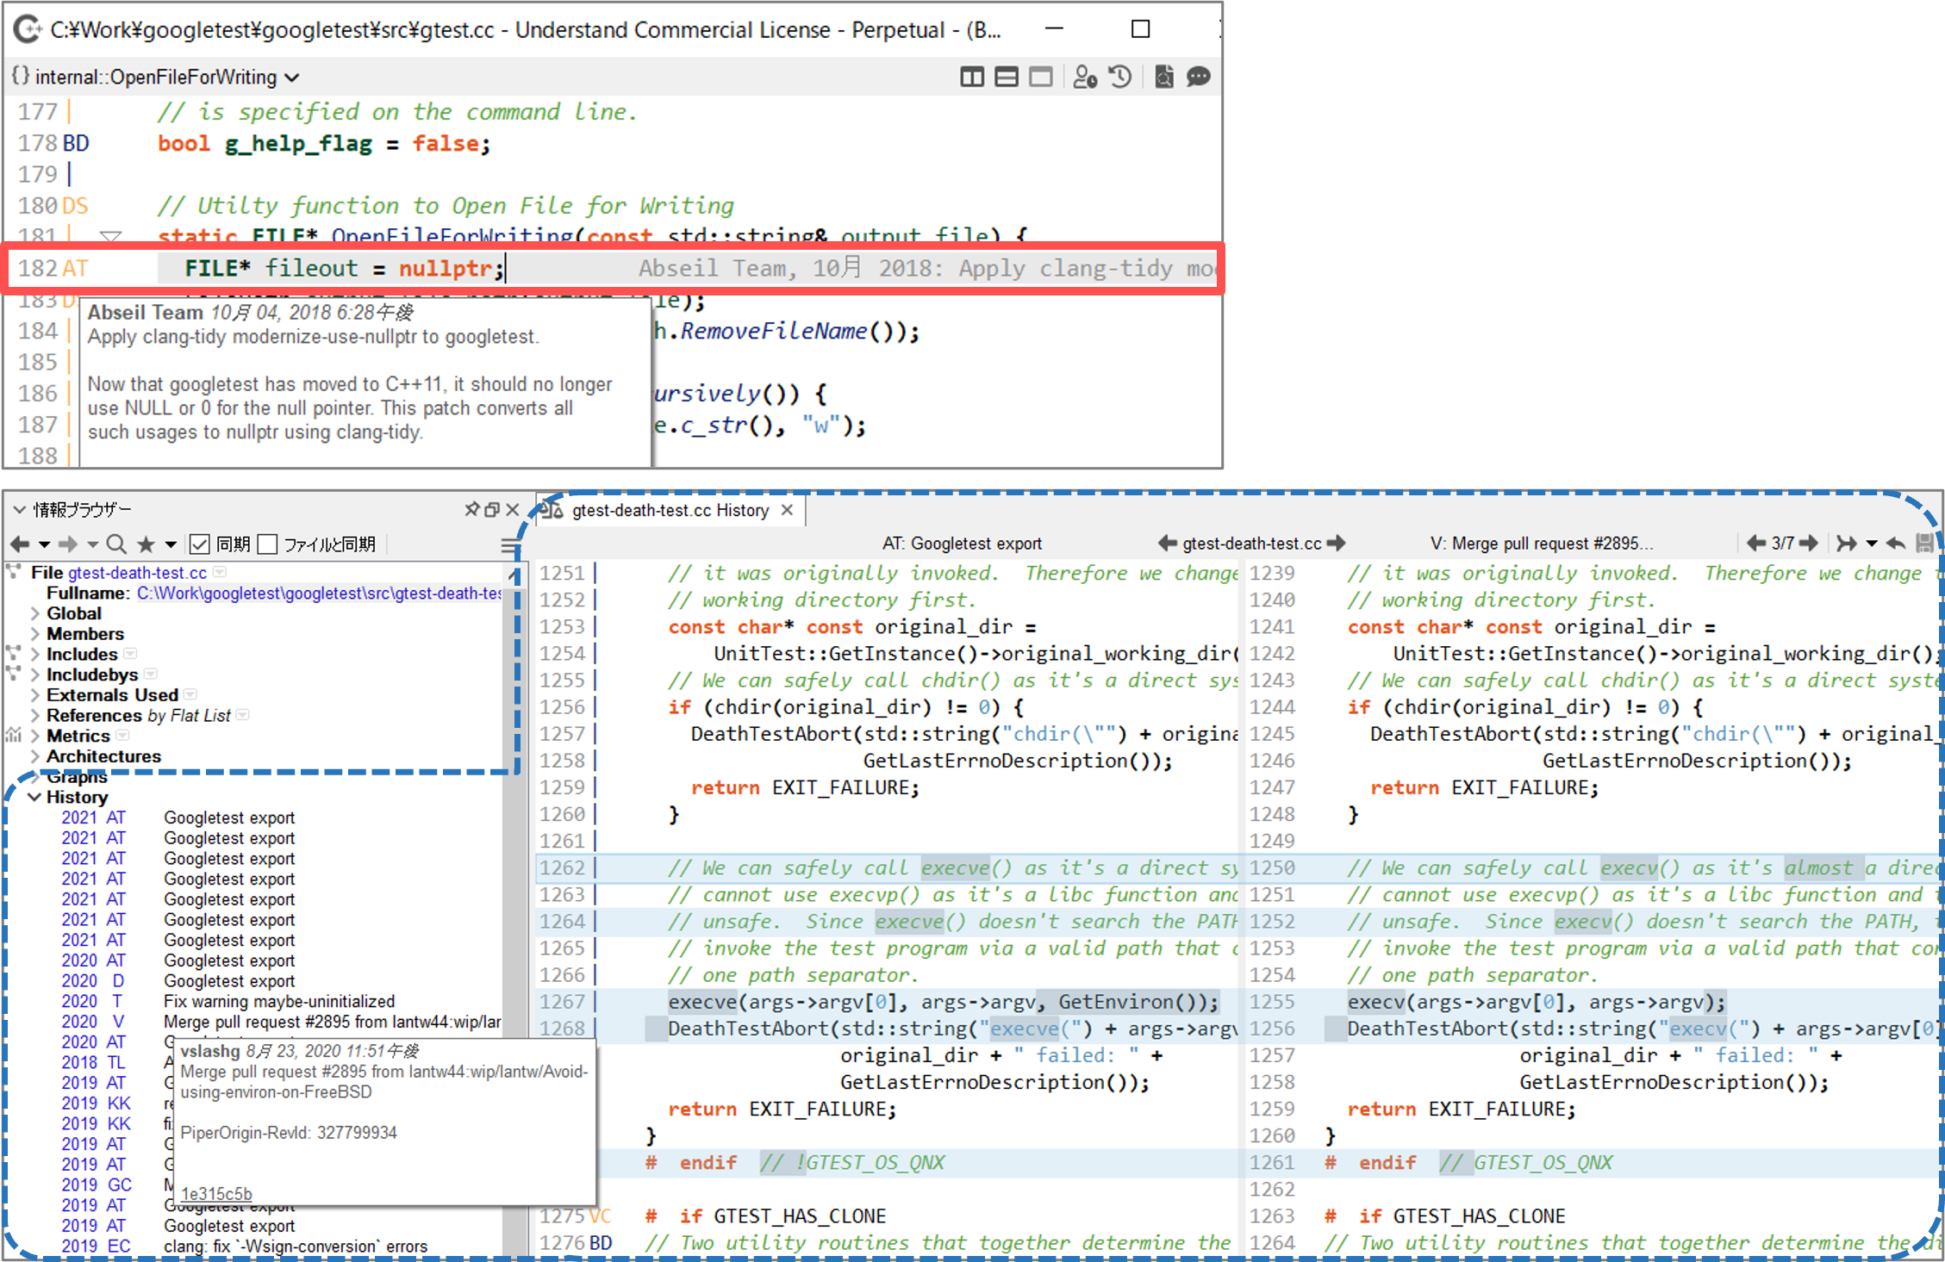This screenshot has width=1945, height=1262.
Task: Uncheck the 同期 sync checkbox
Action: (x=199, y=544)
